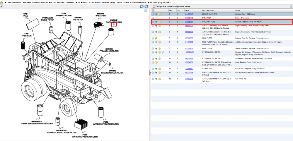Viewport: 293px width, 141px height.
Task: Select callout 11 for hydraulic in line filter
Action: pyautogui.click(x=47, y=22)
